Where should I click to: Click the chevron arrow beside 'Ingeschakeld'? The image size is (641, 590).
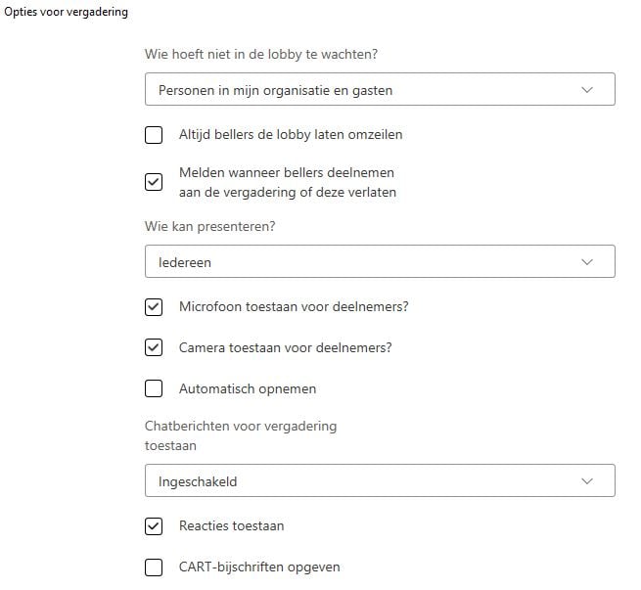587,481
